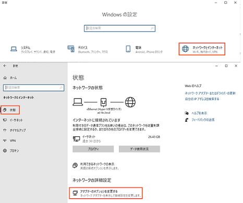Maximize the lower 設定 window
Screen dimensions: 243x203
click(226, 66)
